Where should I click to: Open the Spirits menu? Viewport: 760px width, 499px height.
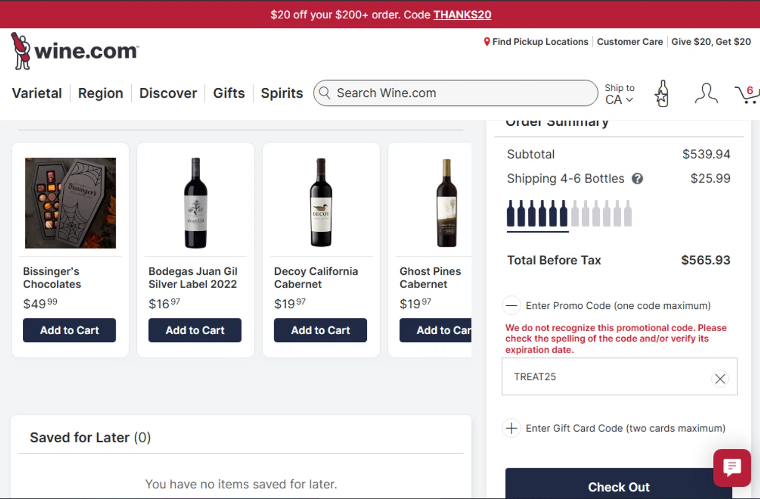(x=282, y=93)
